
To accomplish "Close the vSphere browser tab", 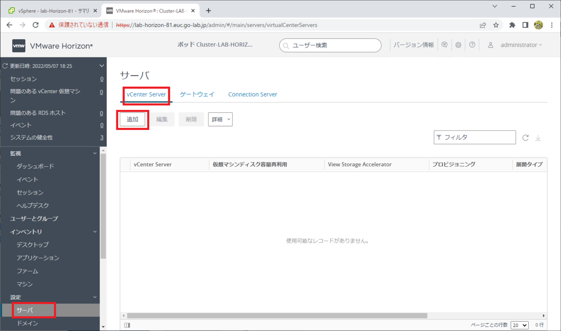I will pyautogui.click(x=95, y=11).
